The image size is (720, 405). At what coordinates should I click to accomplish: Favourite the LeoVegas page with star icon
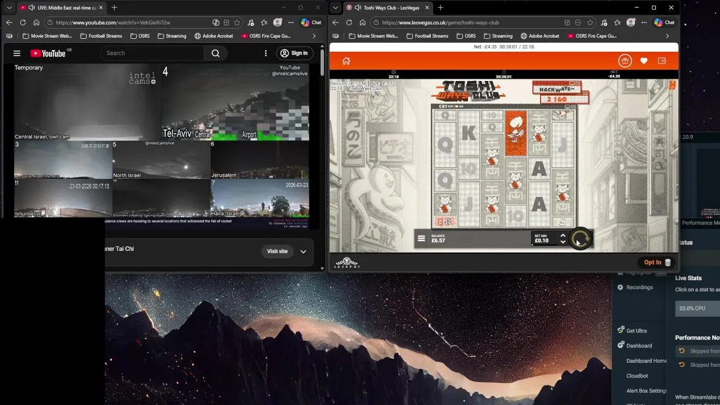[x=590, y=22]
